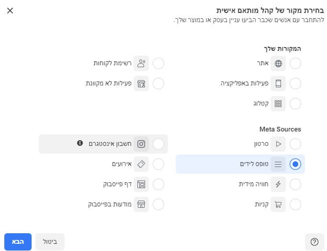Click the mobile app activity icon
The width and height of the screenshot is (327, 251).
click(x=278, y=84)
